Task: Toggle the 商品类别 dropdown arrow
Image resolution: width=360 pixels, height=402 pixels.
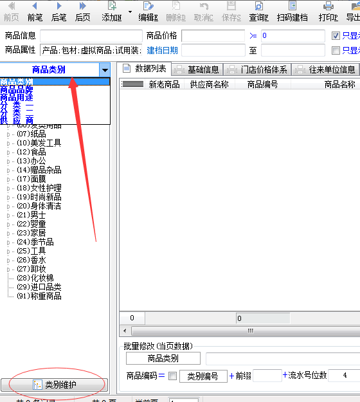Action: (105, 69)
